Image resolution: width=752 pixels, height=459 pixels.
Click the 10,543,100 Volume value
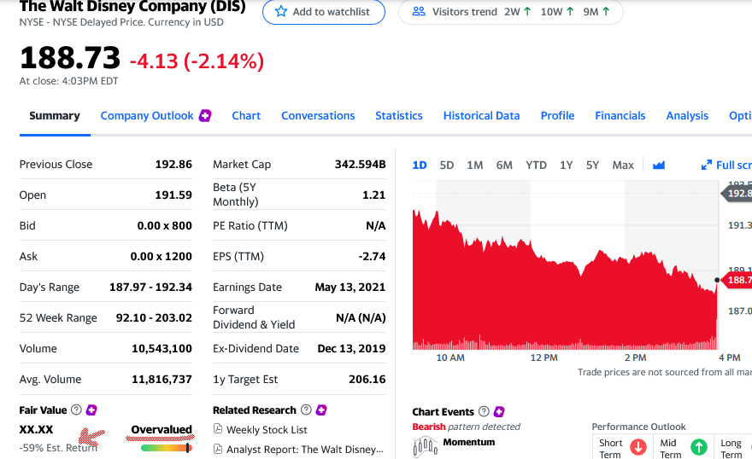pos(162,348)
